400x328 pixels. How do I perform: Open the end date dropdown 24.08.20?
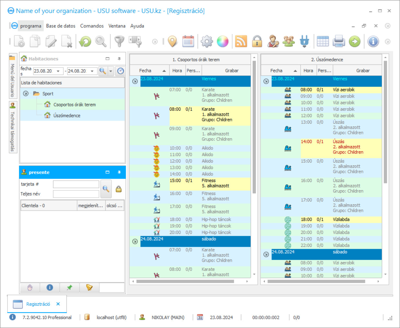92,71
